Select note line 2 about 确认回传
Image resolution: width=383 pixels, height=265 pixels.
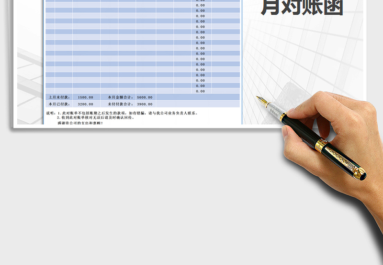96,117
